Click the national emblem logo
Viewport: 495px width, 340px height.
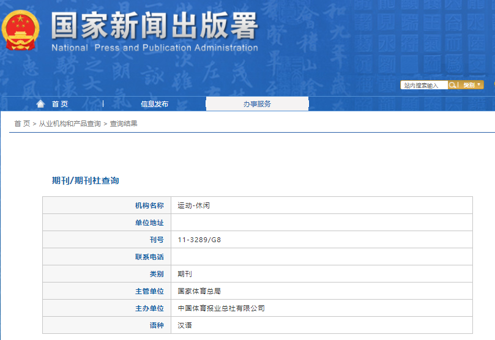(x=20, y=31)
